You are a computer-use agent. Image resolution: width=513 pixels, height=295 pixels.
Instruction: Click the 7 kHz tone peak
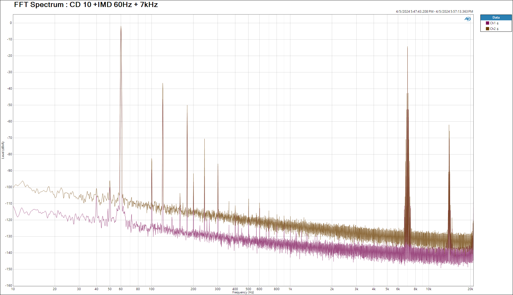pos(407,47)
